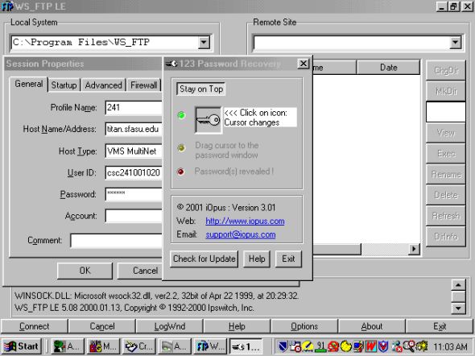Click the log pane scroll down arrow
Image resolution: width=475 pixels, height=356 pixels.
(458, 308)
